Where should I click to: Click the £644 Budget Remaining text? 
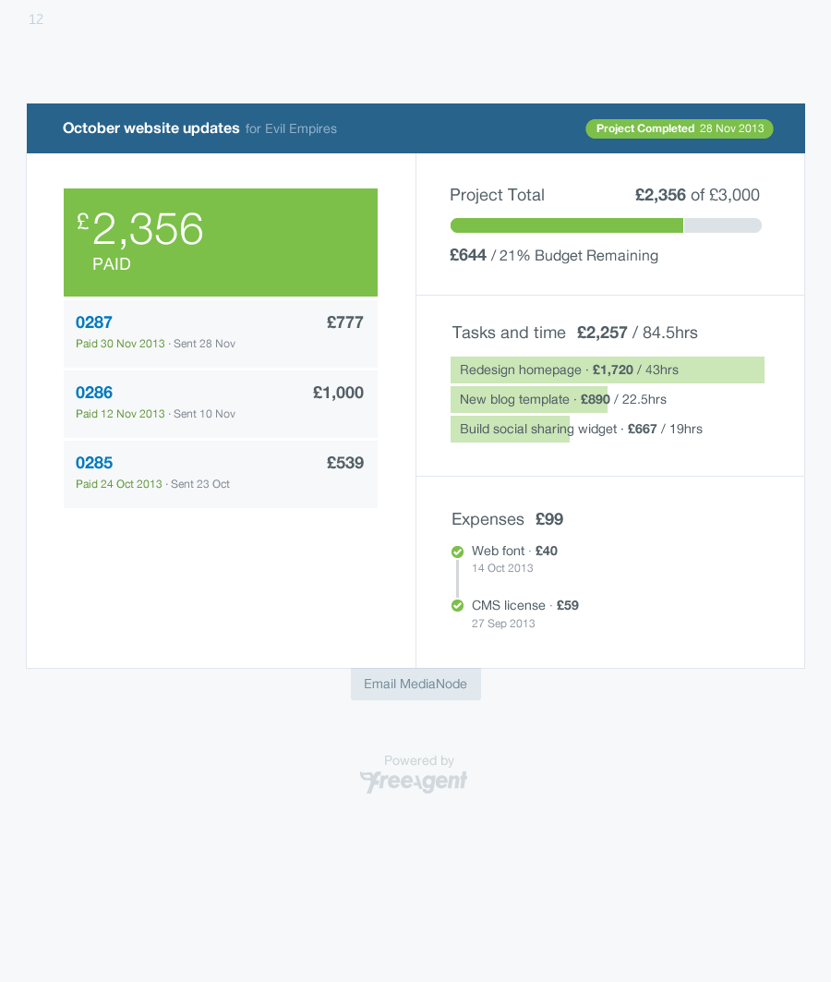tap(553, 256)
